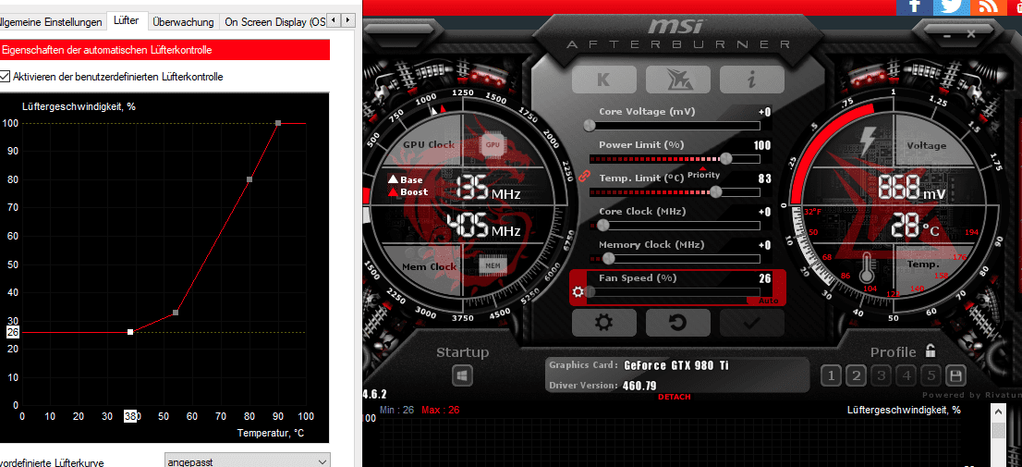Click the Power Limit value 100
This screenshot has width=1022, height=467.
tap(762, 145)
